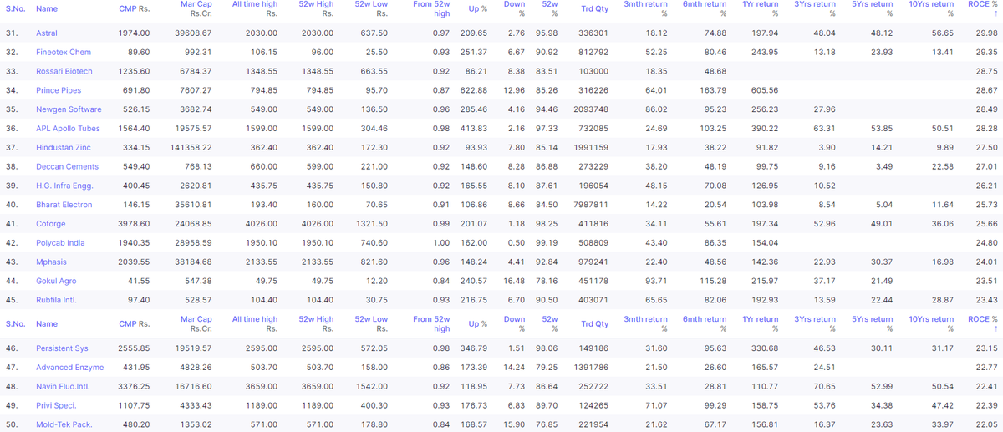Sort by Up % in the topmost header row
The height and width of the screenshot is (432, 1003).
[x=478, y=9]
